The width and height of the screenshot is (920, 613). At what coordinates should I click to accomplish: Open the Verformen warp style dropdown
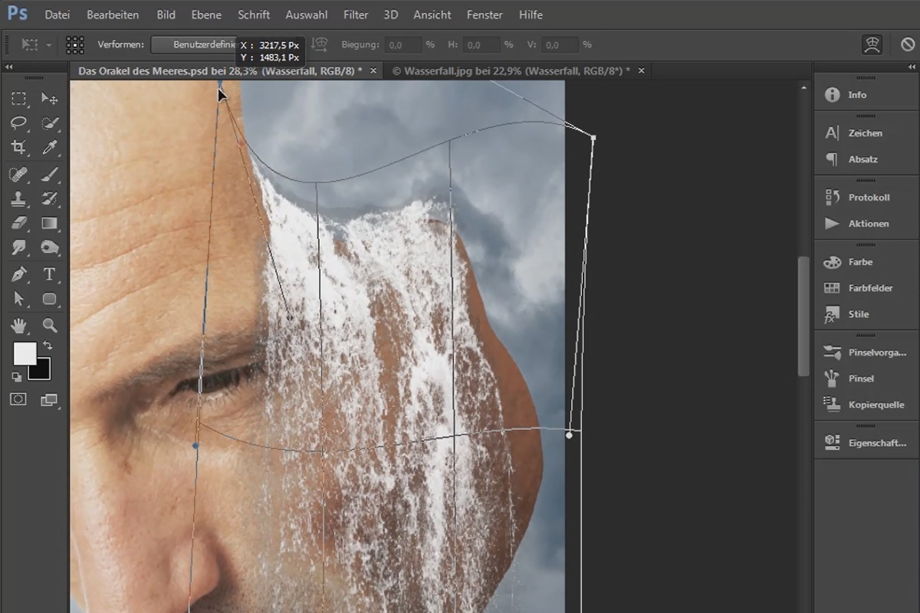click(x=195, y=44)
